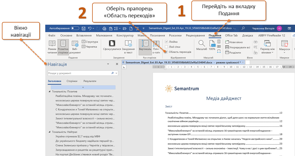Open the account avatar ЧВ
Image resolution: width=295 pixels, height=156 pixels.
pyautogui.click(x=279, y=28)
